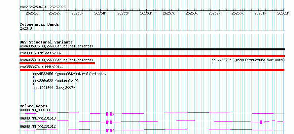Open the esv33316 (deSmith2007) label
The height and width of the screenshot is (134, 294).
click(x=42, y=53)
